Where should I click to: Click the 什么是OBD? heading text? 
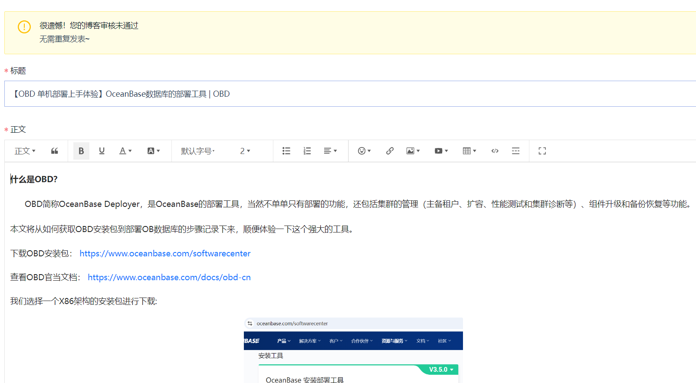coord(34,179)
